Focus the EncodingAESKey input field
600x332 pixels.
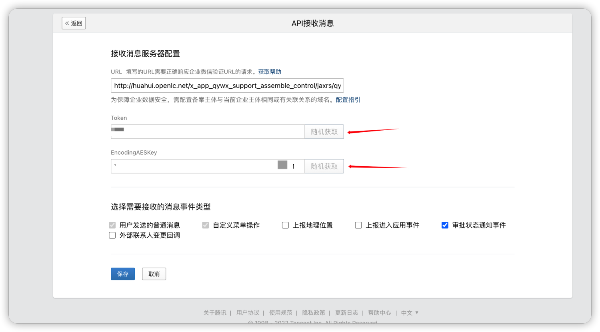tap(192, 166)
